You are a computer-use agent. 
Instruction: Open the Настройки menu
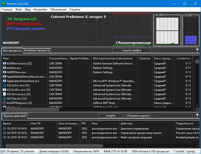40,10
